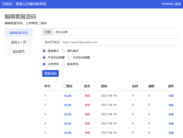Click 编辑 badge in row 1
Screen dimensions: 183x138
click(171, 96)
